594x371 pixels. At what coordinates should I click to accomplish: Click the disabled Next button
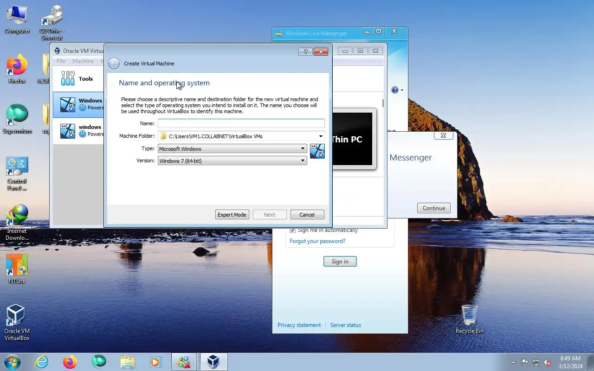coord(270,215)
